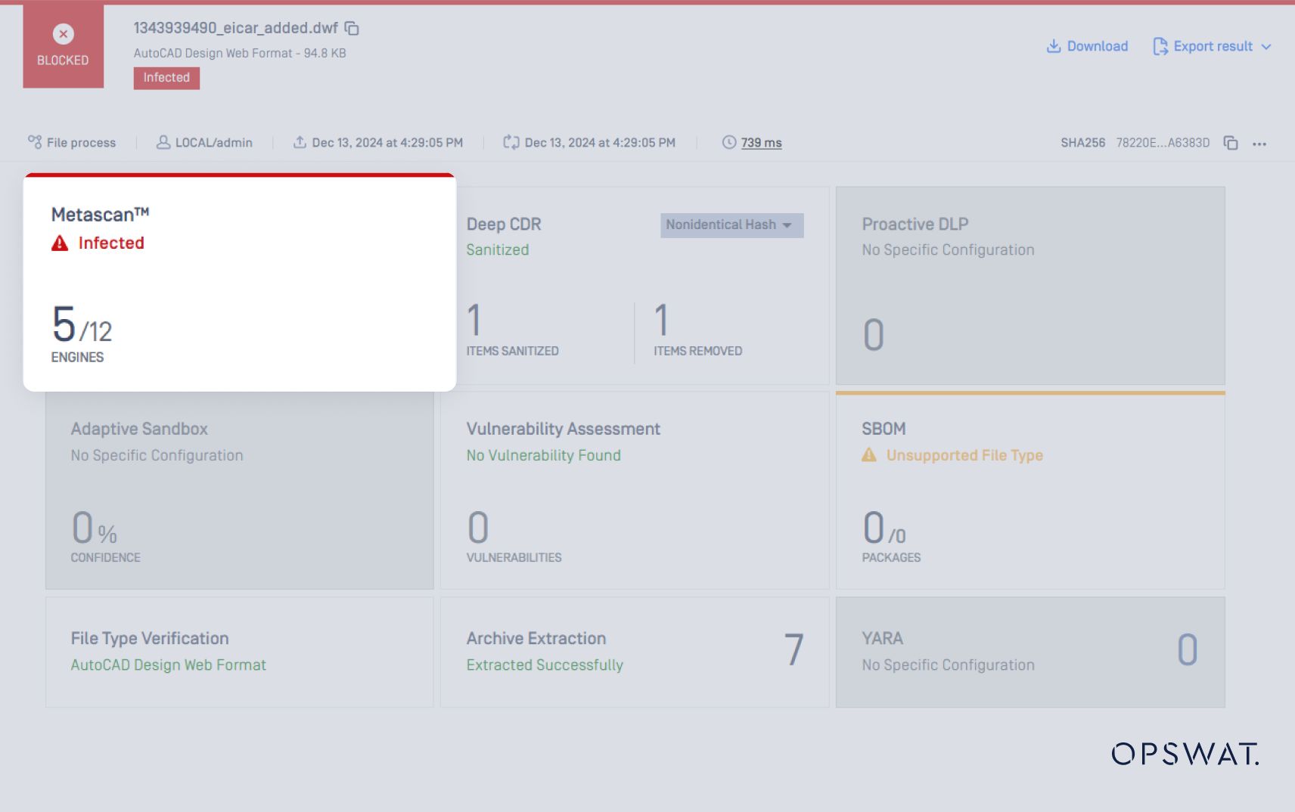Click the Download link

[1087, 46]
